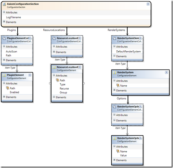Select the AutoScan attribute

point(11,51)
